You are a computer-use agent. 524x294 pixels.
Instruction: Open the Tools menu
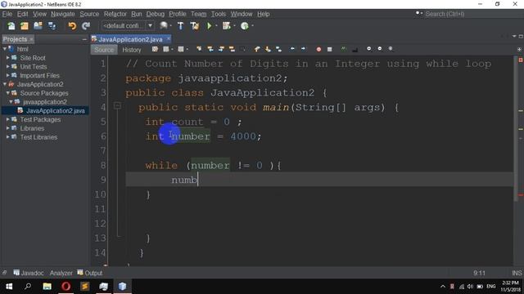219,14
